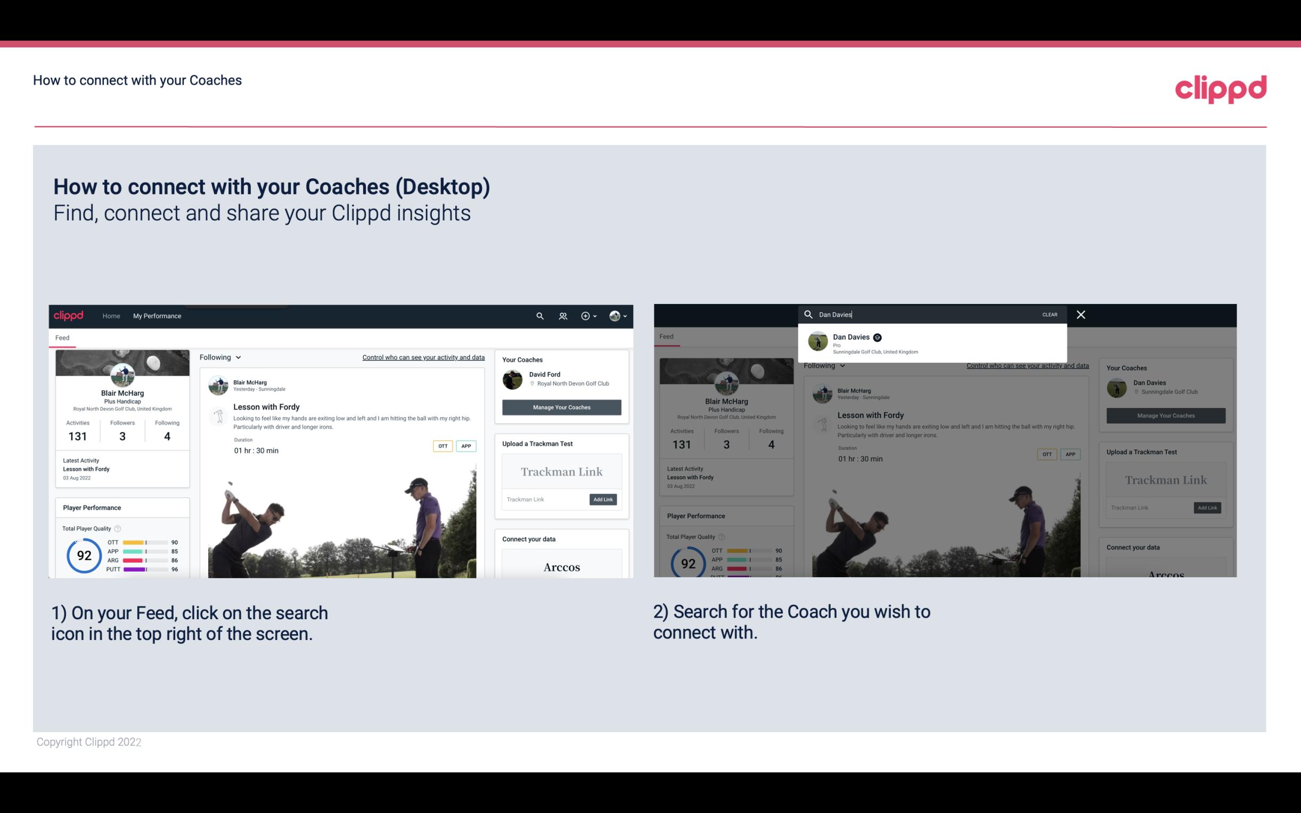Screen dimensions: 1301x813
Task: Click the Home menu item in navbar
Action: click(x=111, y=316)
